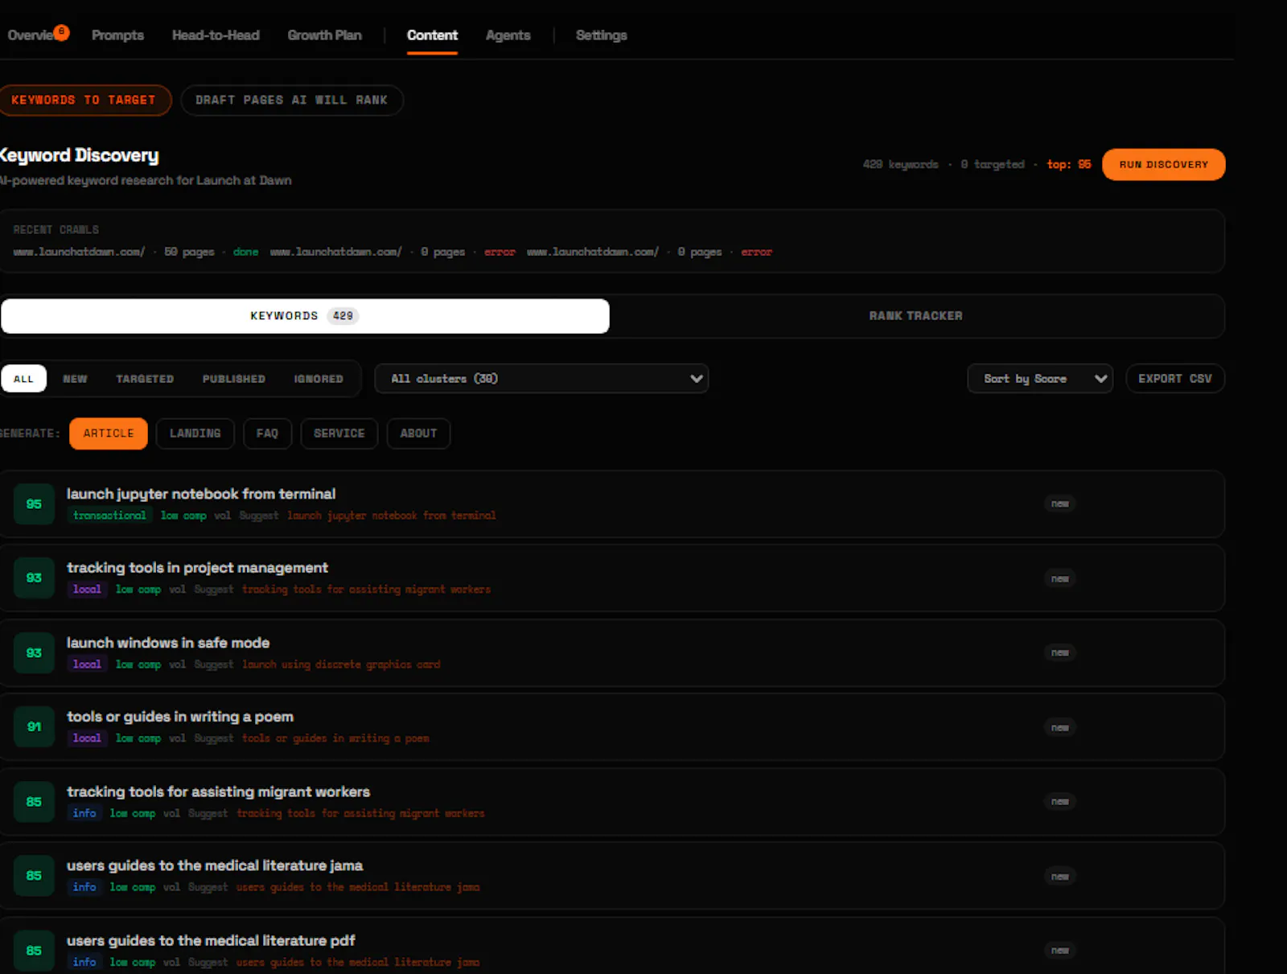Filter keywords by New
This screenshot has width=1287, height=974.
point(75,379)
